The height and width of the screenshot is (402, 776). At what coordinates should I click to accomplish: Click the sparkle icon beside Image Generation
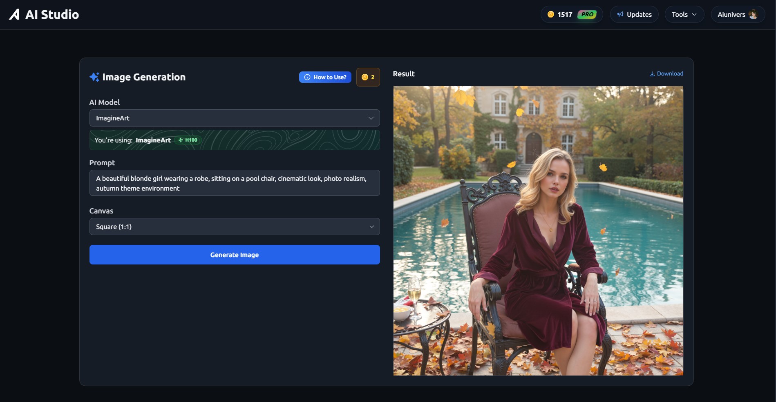point(94,77)
